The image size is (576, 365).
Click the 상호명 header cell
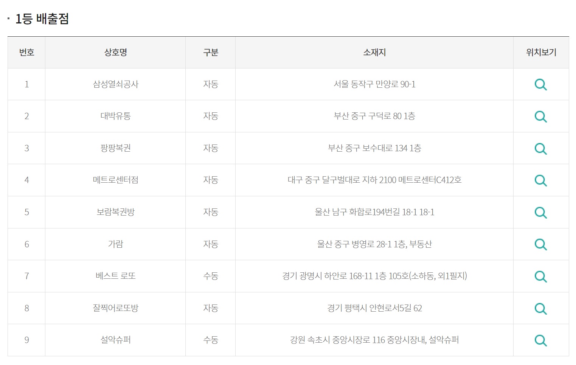[115, 52]
